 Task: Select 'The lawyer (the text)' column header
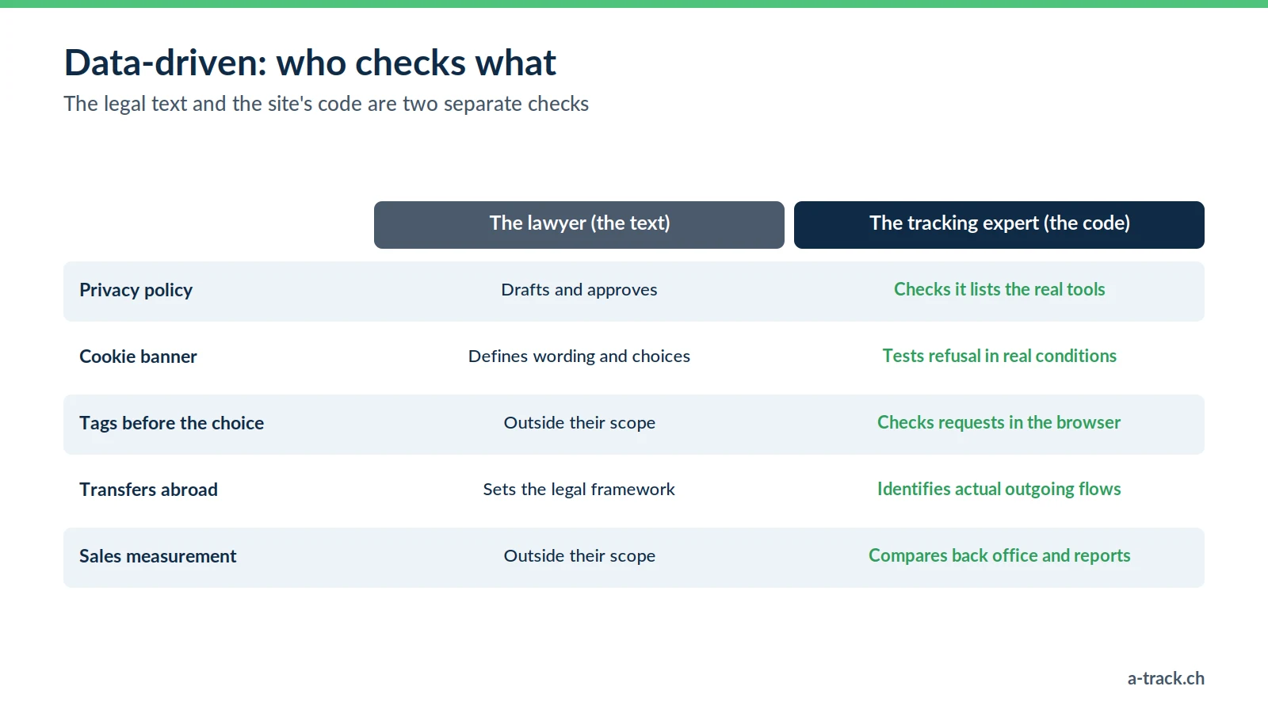point(579,225)
